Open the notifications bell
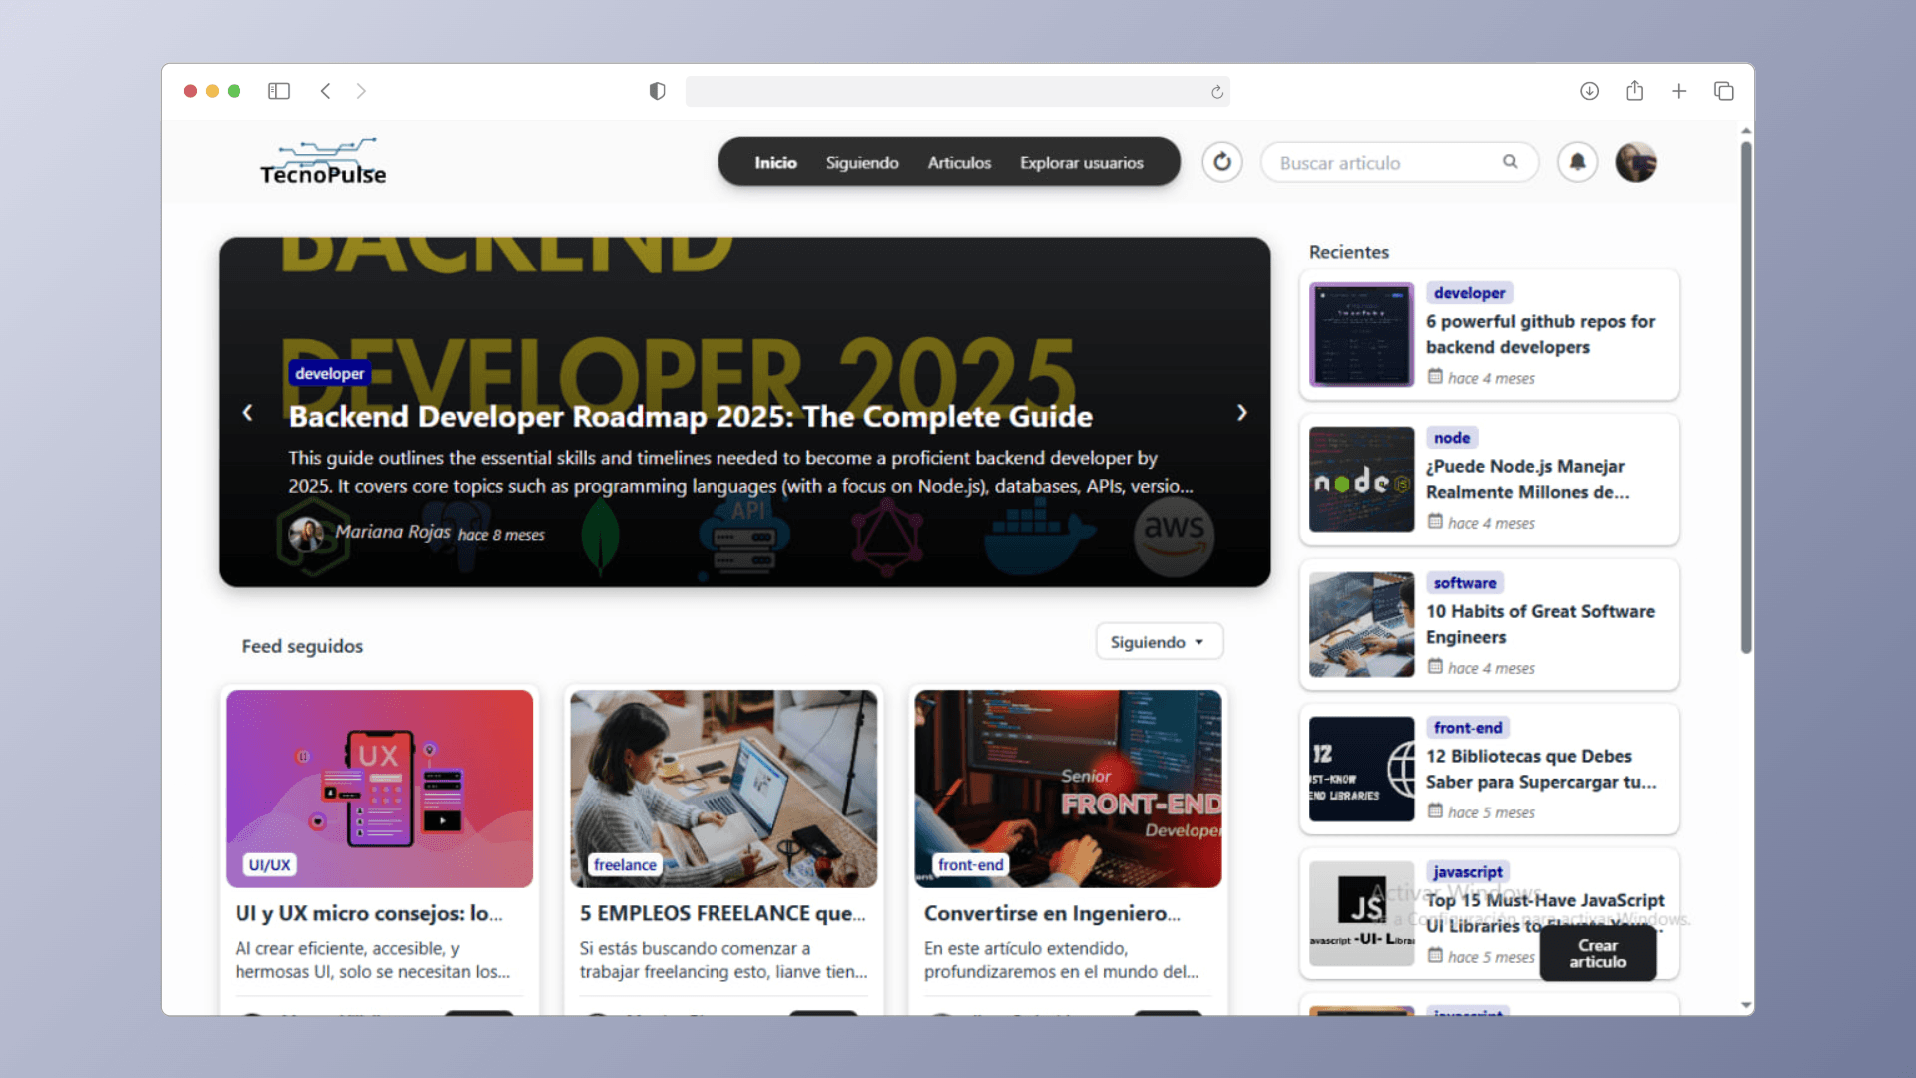The width and height of the screenshot is (1916, 1078). (x=1578, y=162)
